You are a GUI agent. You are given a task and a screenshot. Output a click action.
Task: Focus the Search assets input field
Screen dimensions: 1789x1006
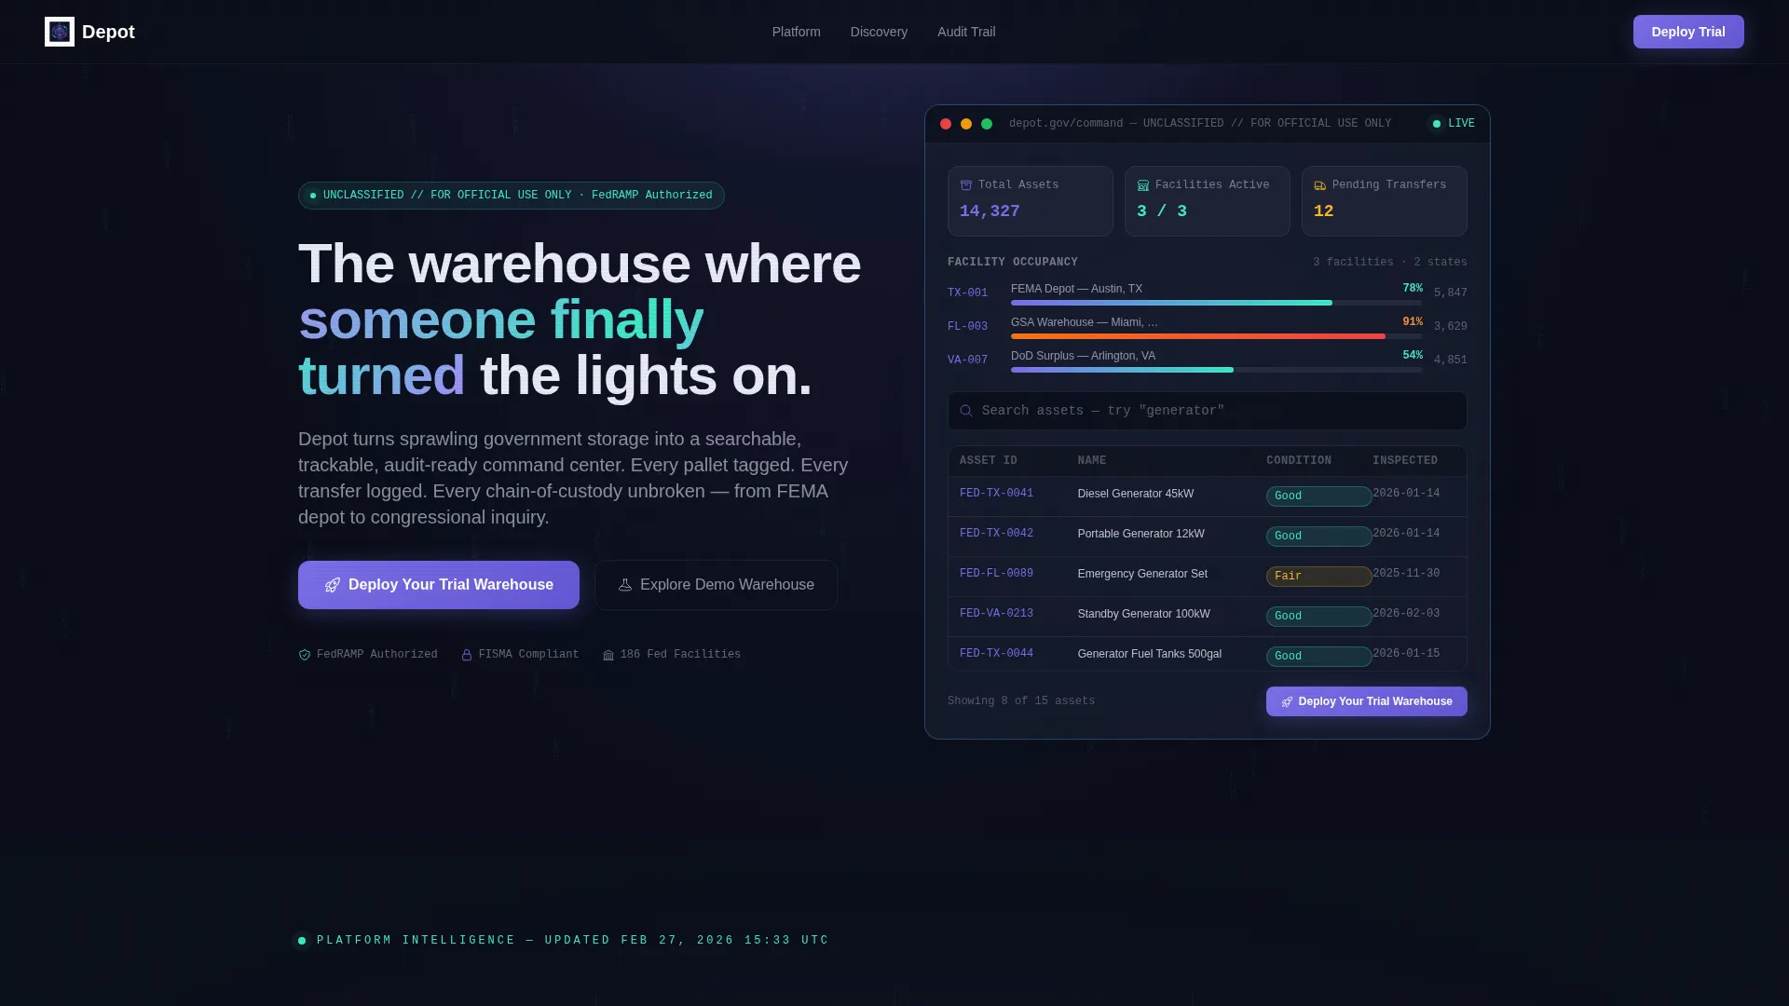[1208, 411]
